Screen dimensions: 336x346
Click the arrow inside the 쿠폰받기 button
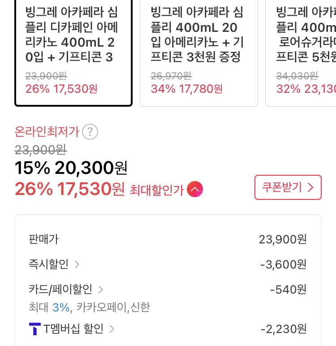point(310,187)
